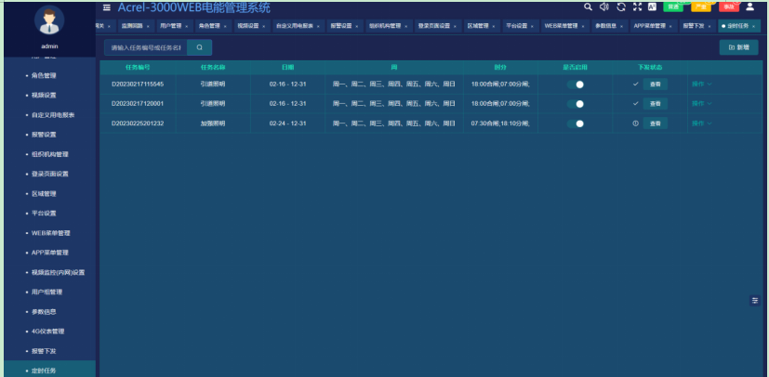Click the hamburger menu icon to collapse sidebar
Image resolution: width=769 pixels, height=377 pixels.
click(x=106, y=7)
